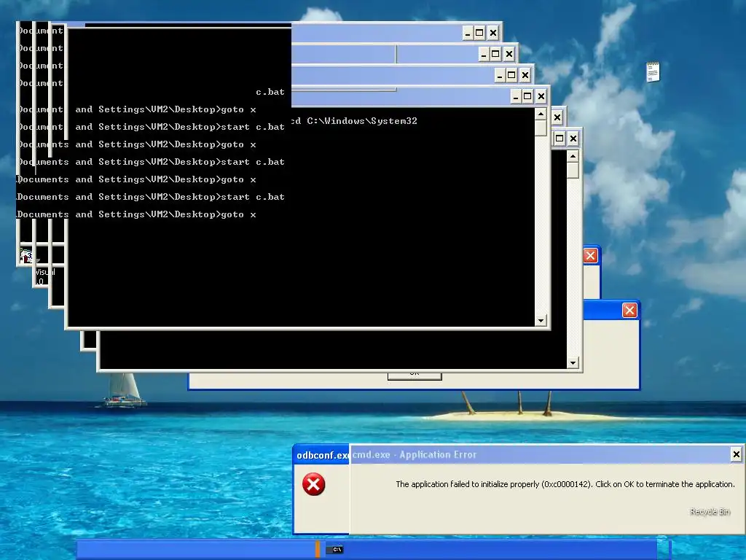Close the console window showing only a close button
746x560 pixels.
[x=557, y=117]
